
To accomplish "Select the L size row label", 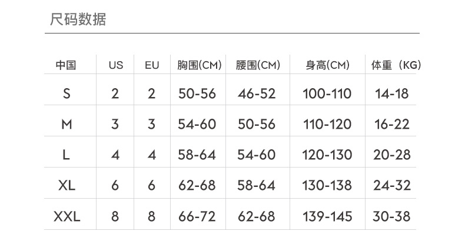I will 66,155.
